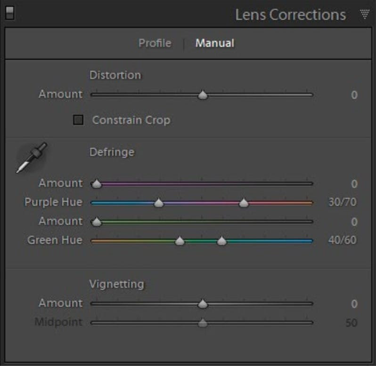This screenshot has width=376, height=366.
Task: Click the right Purple Hue slider handle
Action: point(244,203)
